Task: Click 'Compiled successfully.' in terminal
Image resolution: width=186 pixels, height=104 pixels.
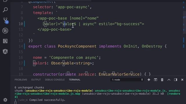Action: (x=47, y=100)
